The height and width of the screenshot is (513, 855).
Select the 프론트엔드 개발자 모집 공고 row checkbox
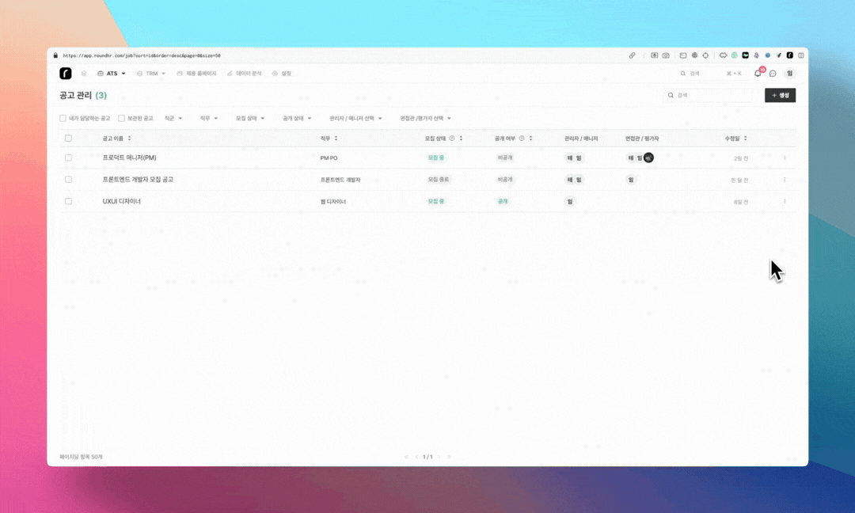[x=68, y=180]
